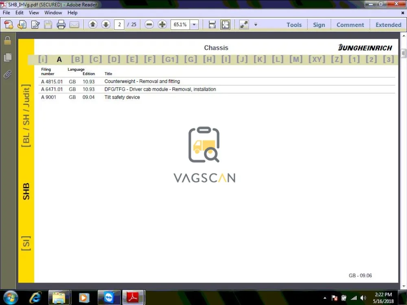Open the Windows Start button
The width and height of the screenshot is (407, 305).
11,297
